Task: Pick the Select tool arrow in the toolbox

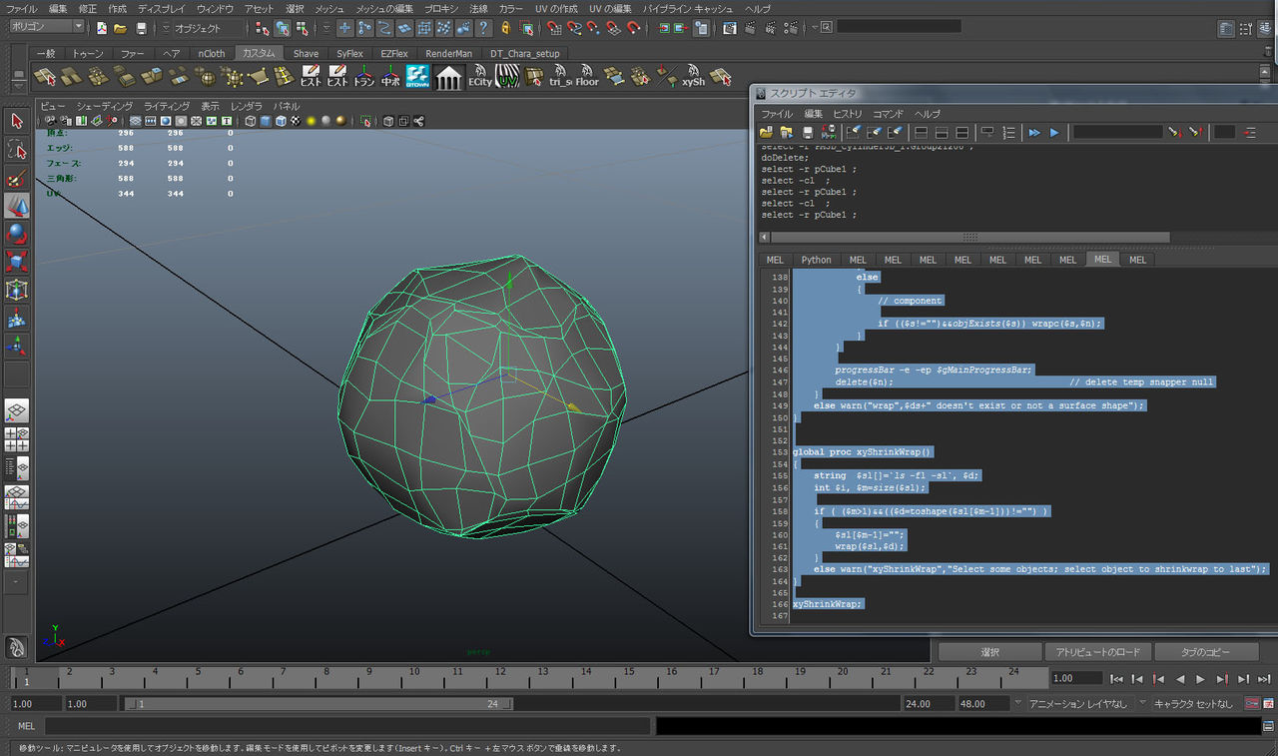Action: pos(17,121)
